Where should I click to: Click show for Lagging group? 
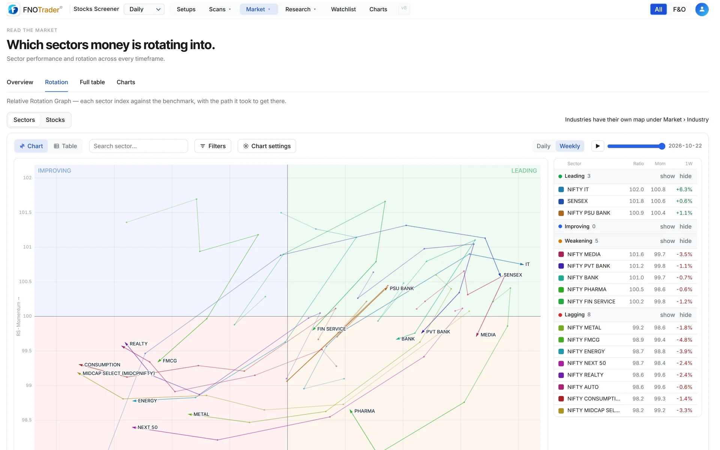point(667,315)
